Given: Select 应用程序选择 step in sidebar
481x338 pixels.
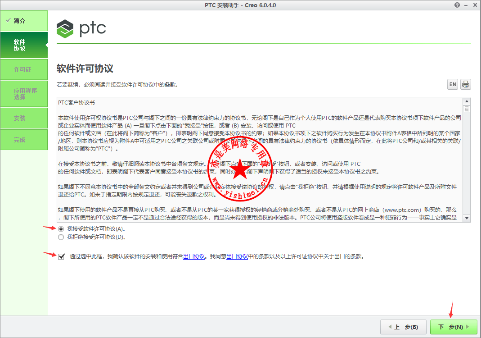Looking at the screenshot, I should 24,94.
